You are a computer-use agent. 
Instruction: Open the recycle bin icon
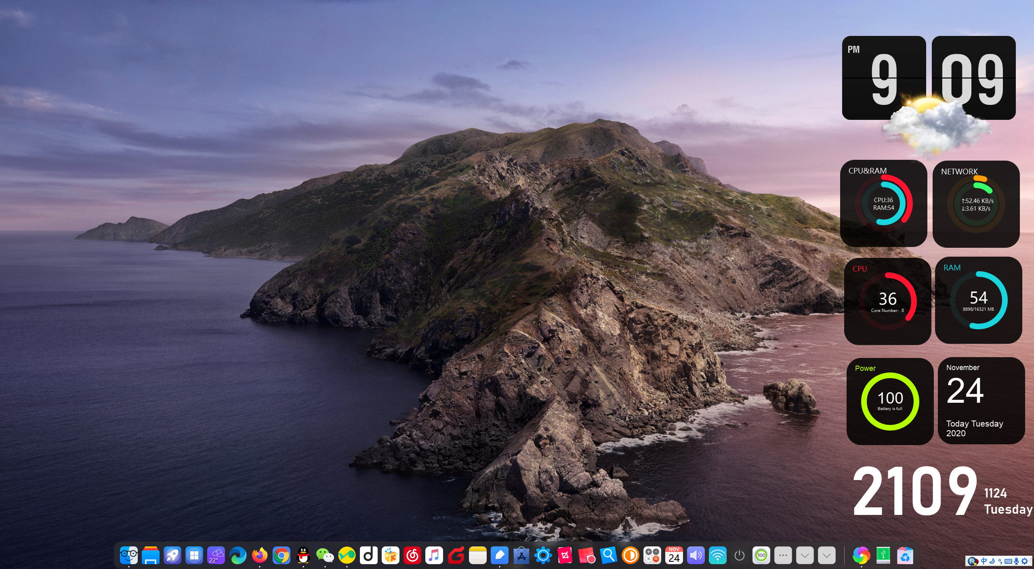click(905, 556)
